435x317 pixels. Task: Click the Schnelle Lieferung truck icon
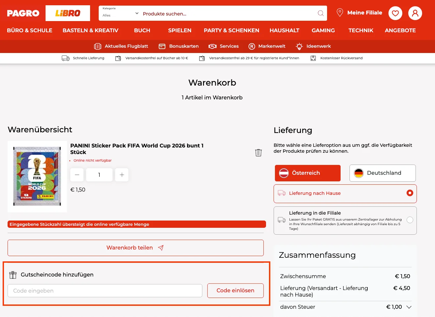click(66, 58)
